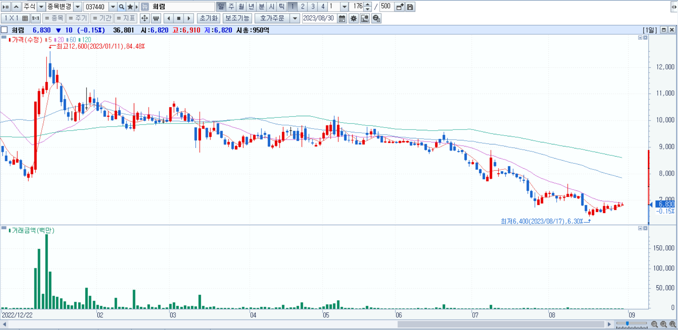Viewport: 678px width, 330px height.
Task: Choose interval preset 4
Action: (x=323, y=6)
